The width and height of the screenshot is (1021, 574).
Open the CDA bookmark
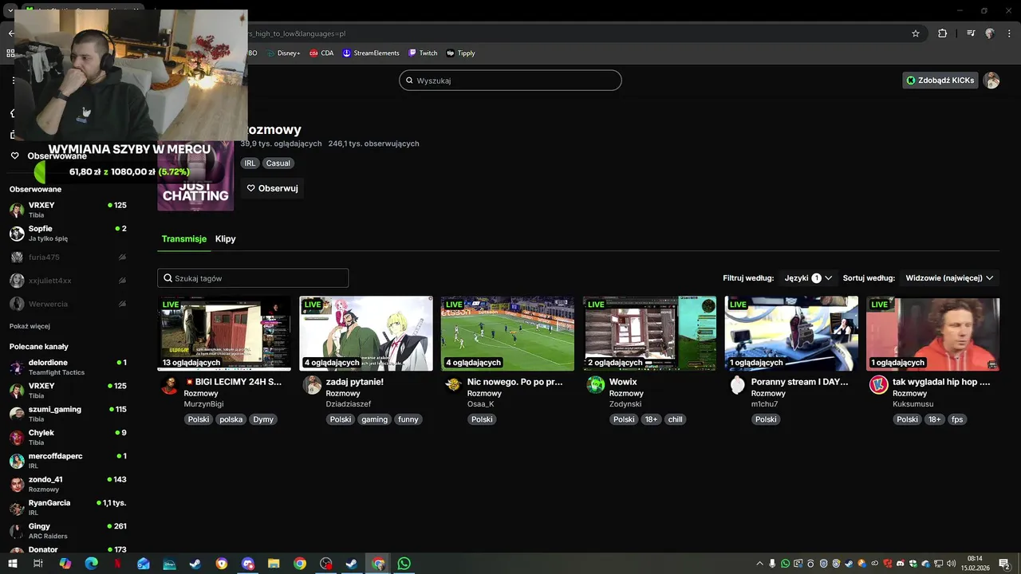click(x=321, y=53)
